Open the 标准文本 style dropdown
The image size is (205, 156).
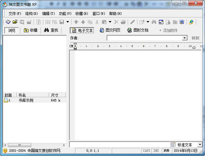(200, 144)
